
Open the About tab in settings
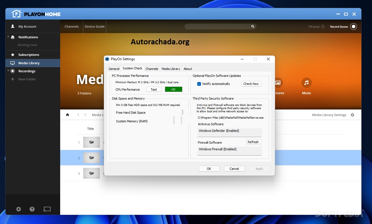point(188,69)
